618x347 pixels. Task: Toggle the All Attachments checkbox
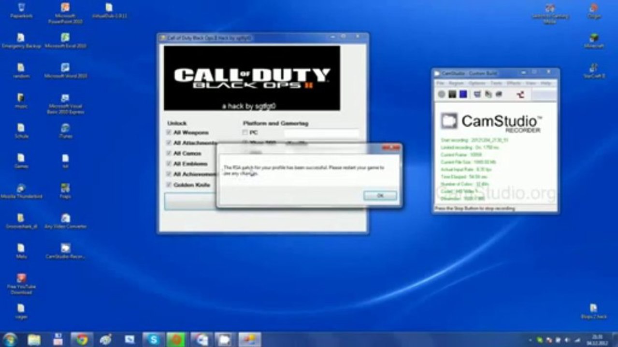click(169, 143)
